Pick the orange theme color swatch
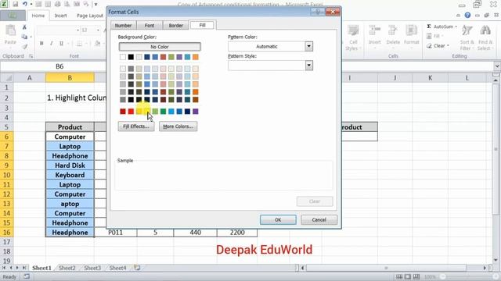 (195, 57)
